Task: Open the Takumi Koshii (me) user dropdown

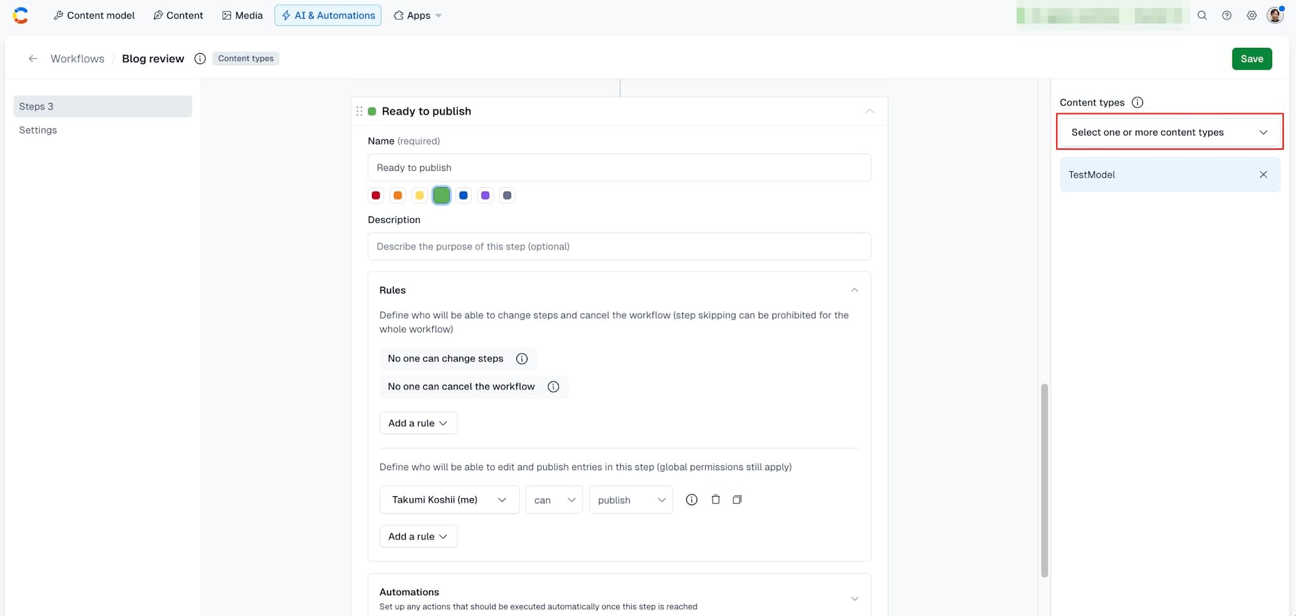Action: point(449,499)
